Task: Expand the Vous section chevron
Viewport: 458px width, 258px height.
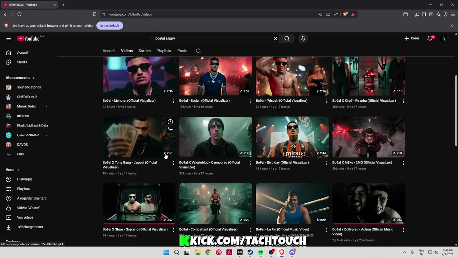Action: [x=18, y=170]
